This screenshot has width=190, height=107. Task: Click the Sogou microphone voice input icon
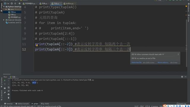[x=177, y=106]
